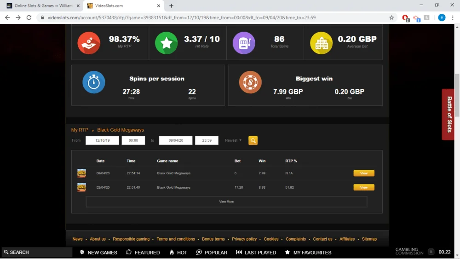The width and height of the screenshot is (460, 259).
Task: Open the second extension icon with blue badge
Action: (x=417, y=18)
